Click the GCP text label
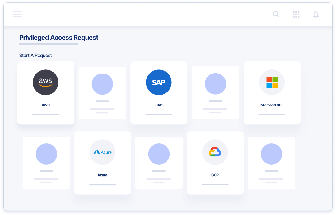 [215, 175]
